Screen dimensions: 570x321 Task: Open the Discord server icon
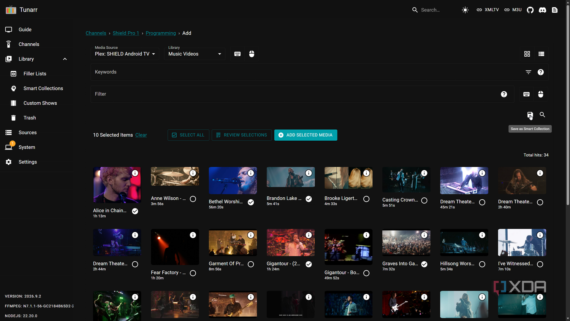543,10
